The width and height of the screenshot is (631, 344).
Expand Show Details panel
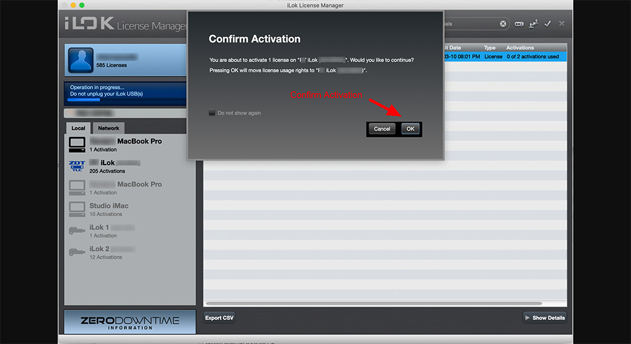point(545,318)
